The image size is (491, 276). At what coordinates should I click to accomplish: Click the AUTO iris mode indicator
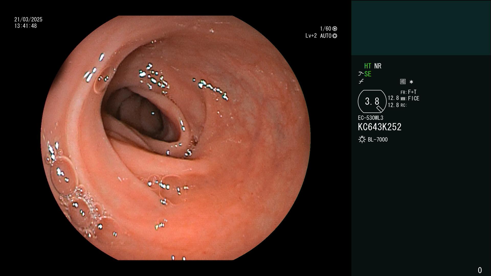coord(328,36)
